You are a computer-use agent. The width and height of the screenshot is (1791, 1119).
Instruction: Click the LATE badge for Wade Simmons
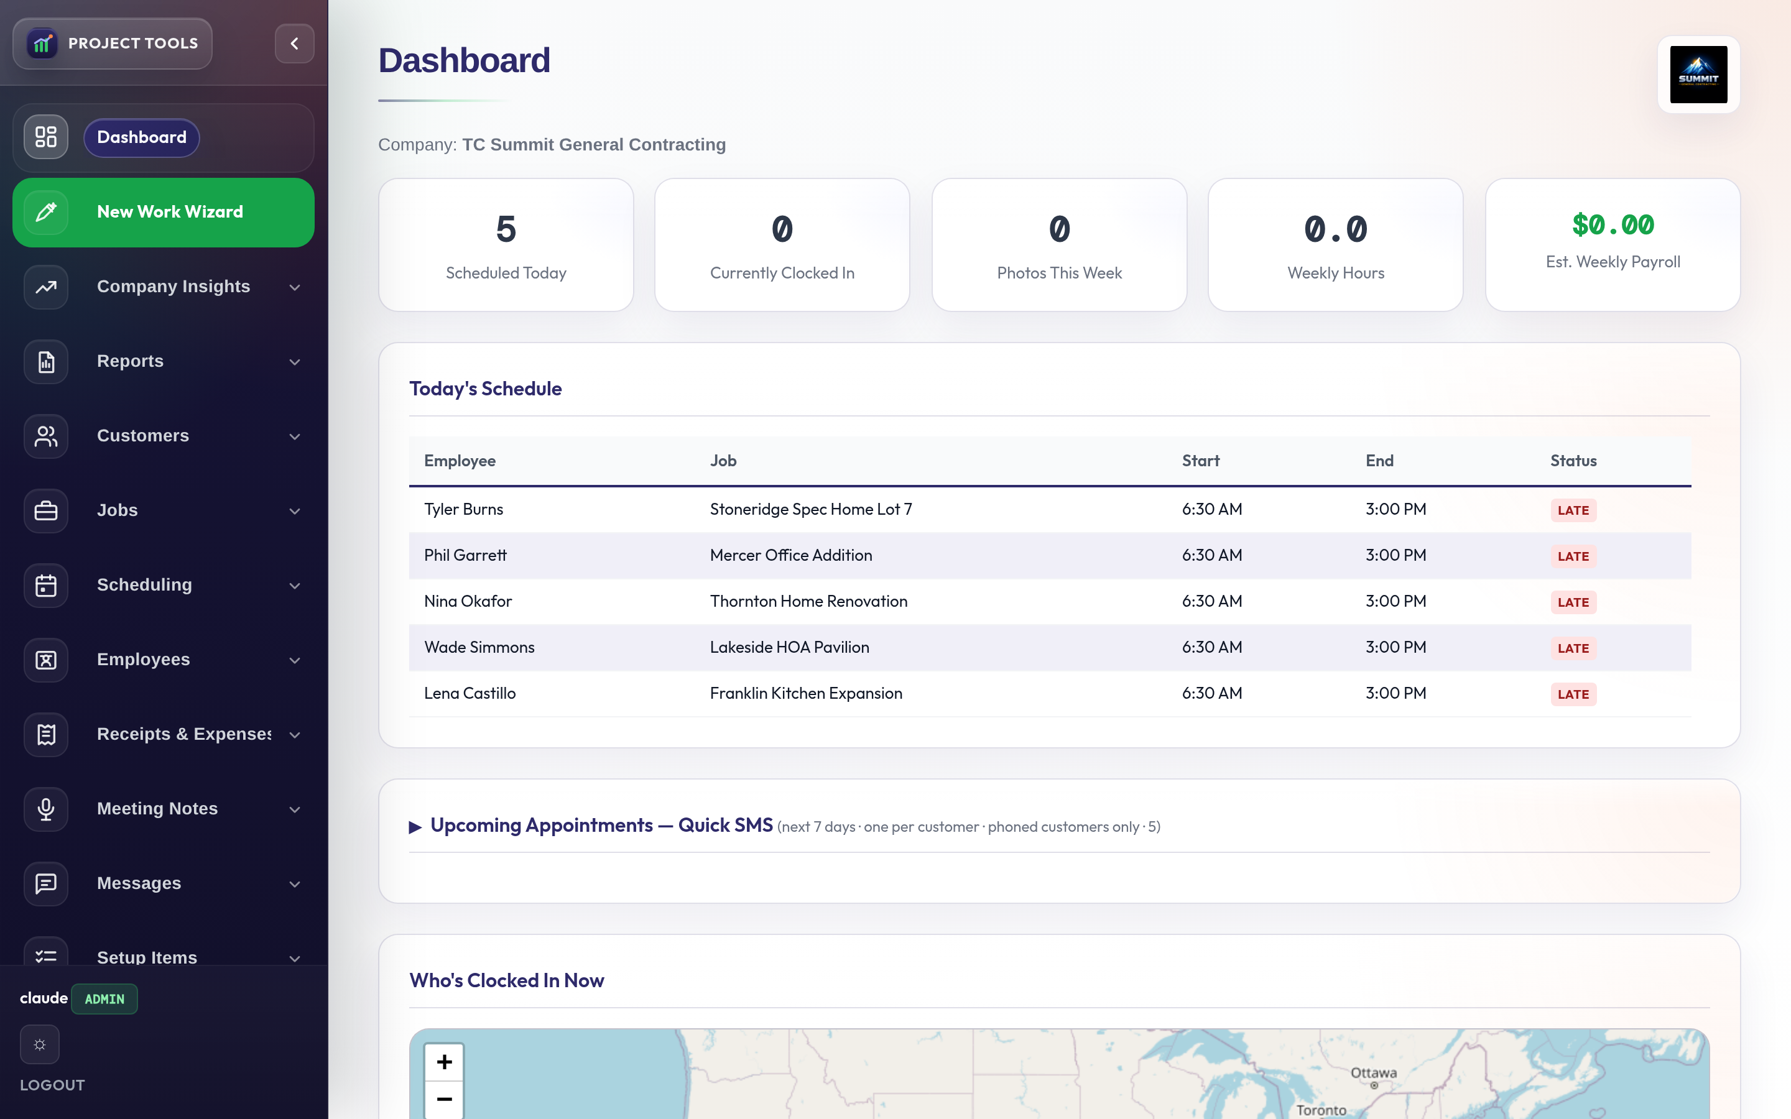click(1573, 648)
